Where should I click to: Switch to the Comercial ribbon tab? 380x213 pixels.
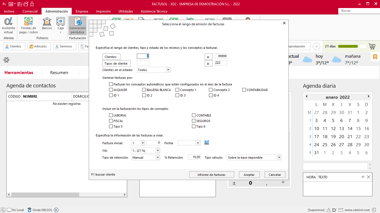click(x=30, y=11)
